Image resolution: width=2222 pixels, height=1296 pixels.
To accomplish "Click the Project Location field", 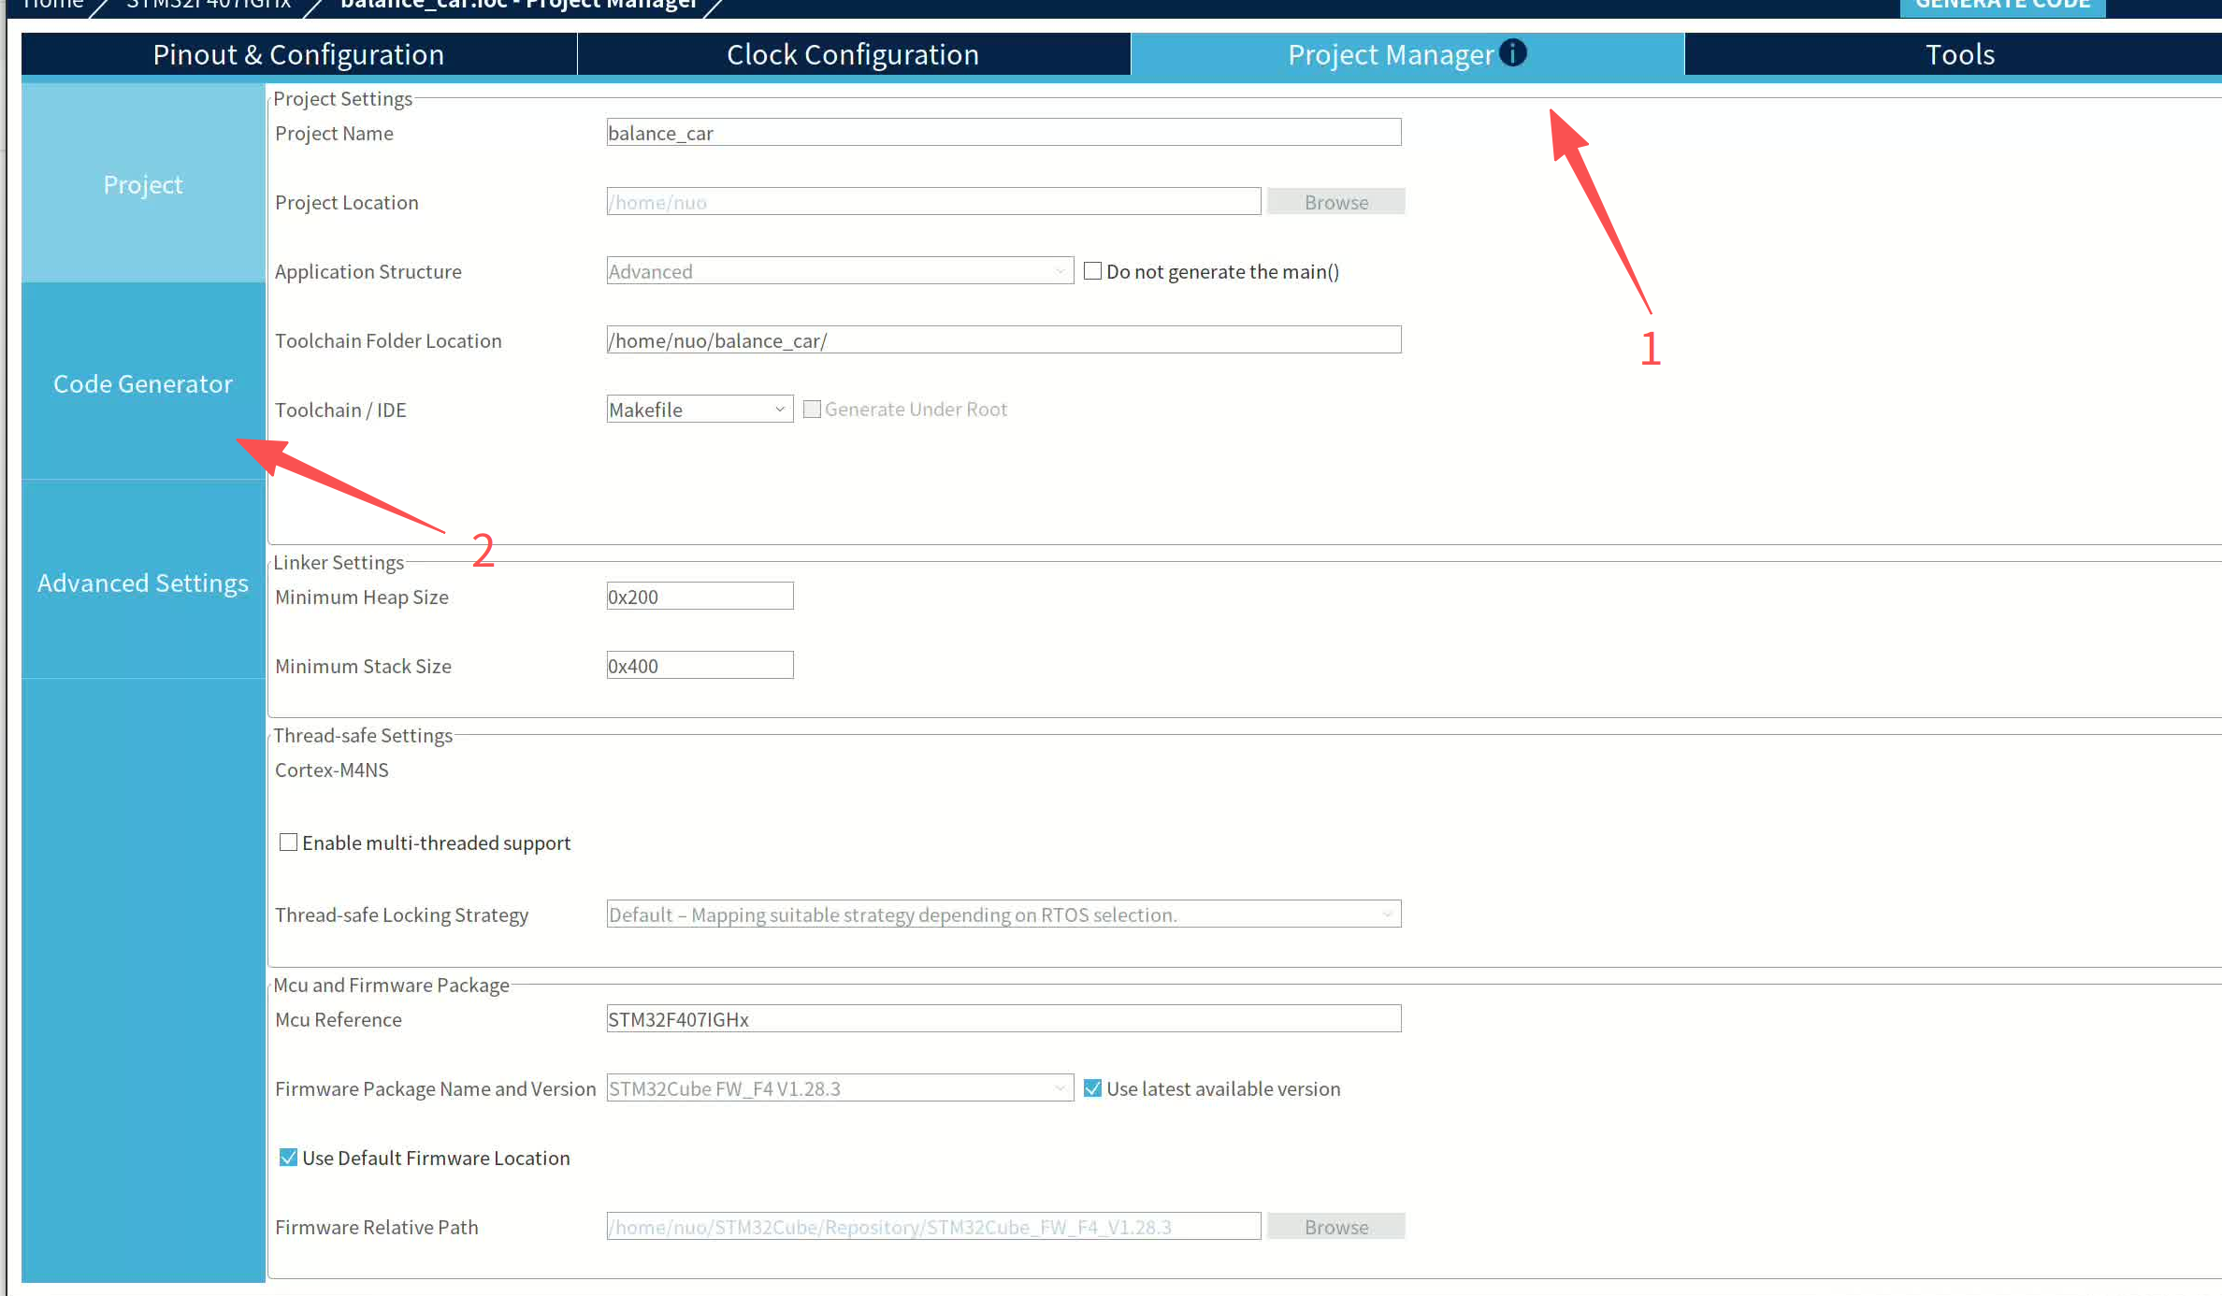I will (x=933, y=201).
